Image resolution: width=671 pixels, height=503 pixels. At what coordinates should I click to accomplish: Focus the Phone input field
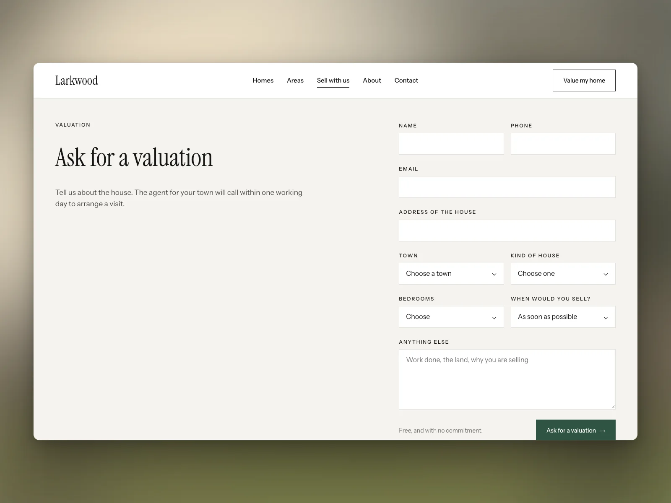[563, 144]
